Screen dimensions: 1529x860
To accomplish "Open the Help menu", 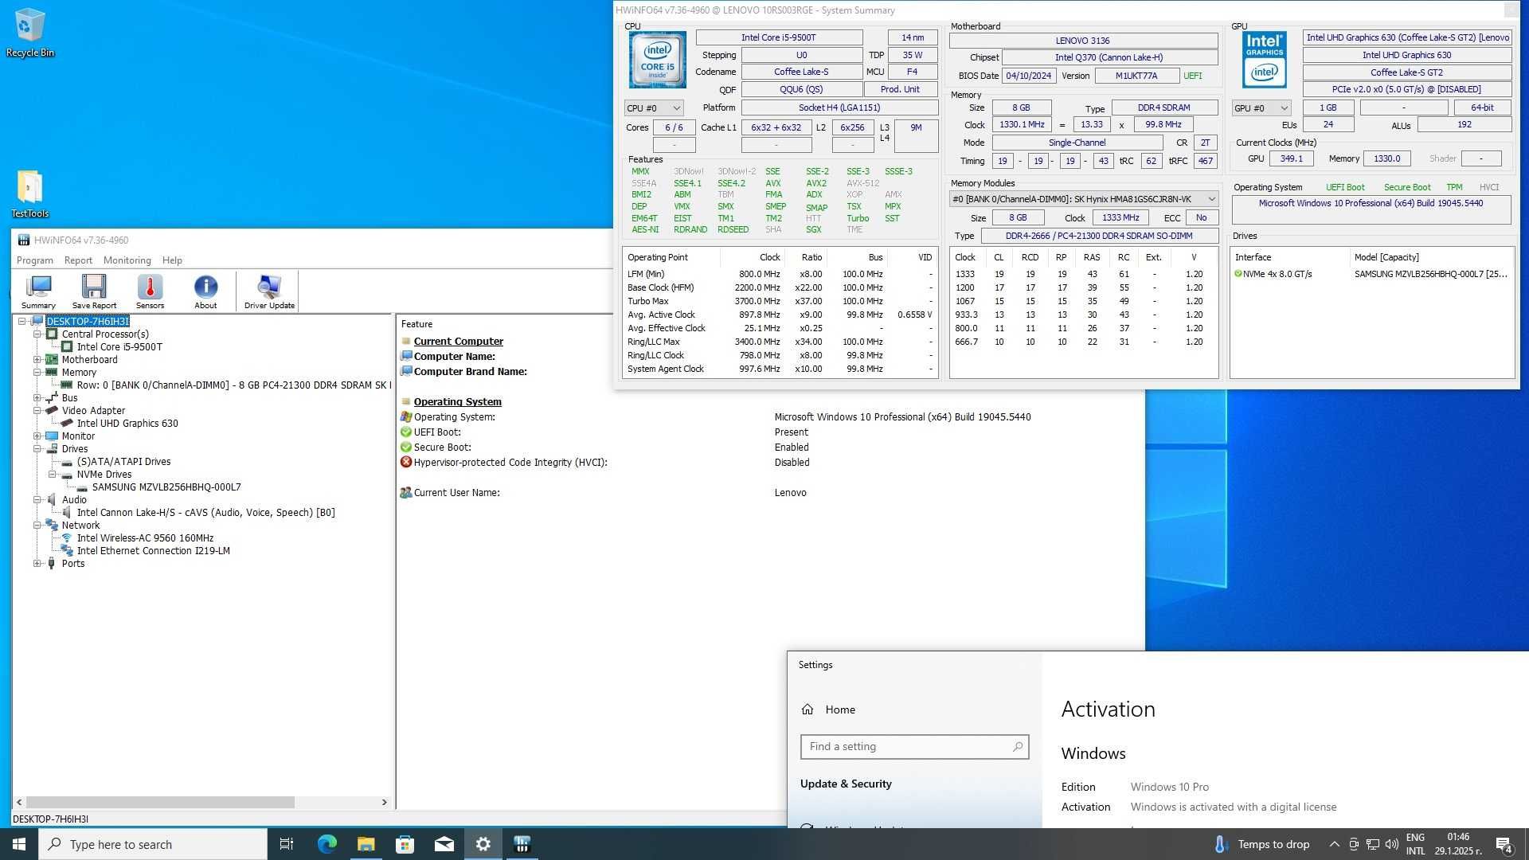I will [172, 260].
